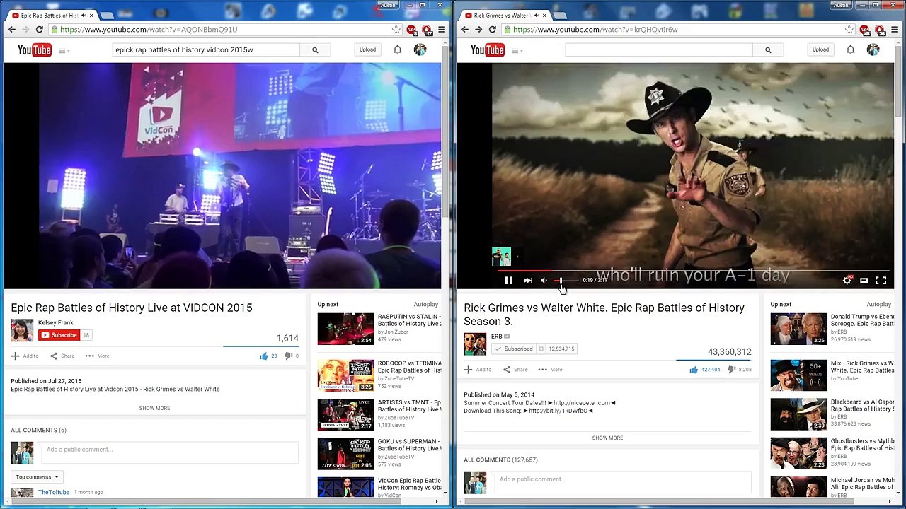The image size is (906, 509).
Task: Open More menu under left video
Action: [x=97, y=356]
